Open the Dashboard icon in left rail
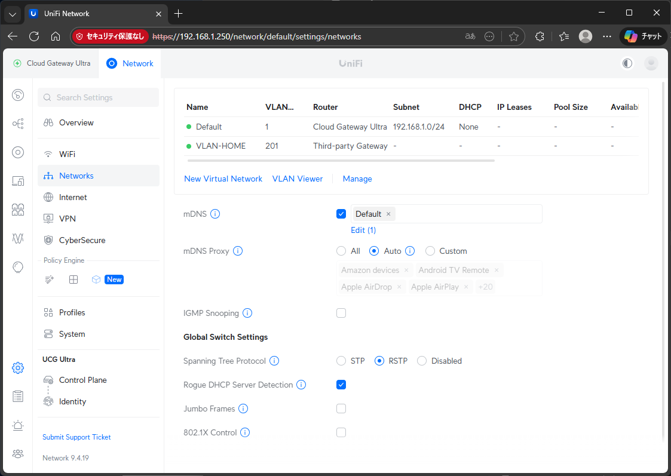 pos(18,95)
